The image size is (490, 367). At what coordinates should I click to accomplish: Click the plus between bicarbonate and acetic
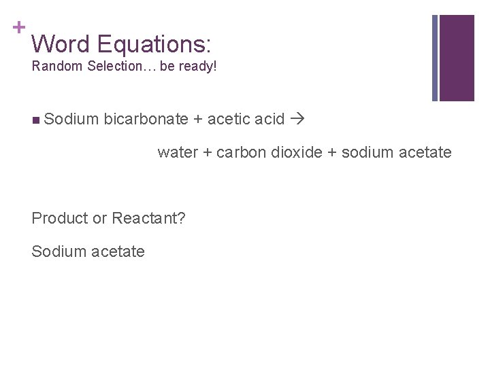tap(198, 120)
